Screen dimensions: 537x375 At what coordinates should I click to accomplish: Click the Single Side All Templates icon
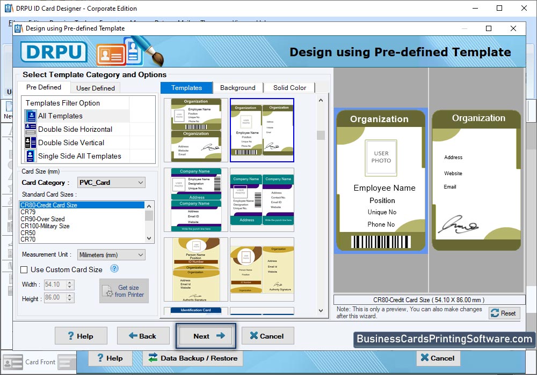[x=31, y=156]
